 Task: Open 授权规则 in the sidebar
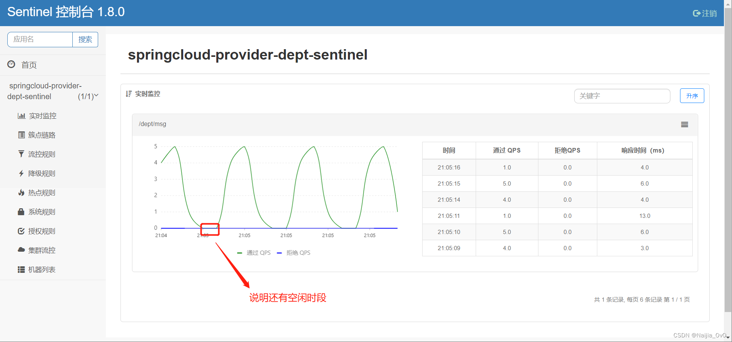(42, 231)
